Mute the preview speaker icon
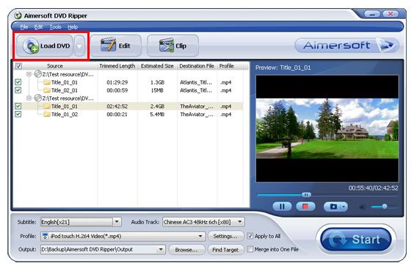414x269 pixels. click(363, 207)
